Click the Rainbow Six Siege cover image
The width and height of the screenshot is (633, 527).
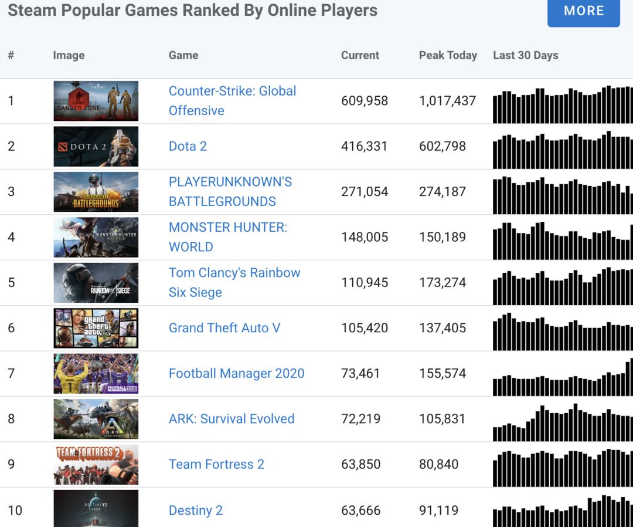(96, 283)
